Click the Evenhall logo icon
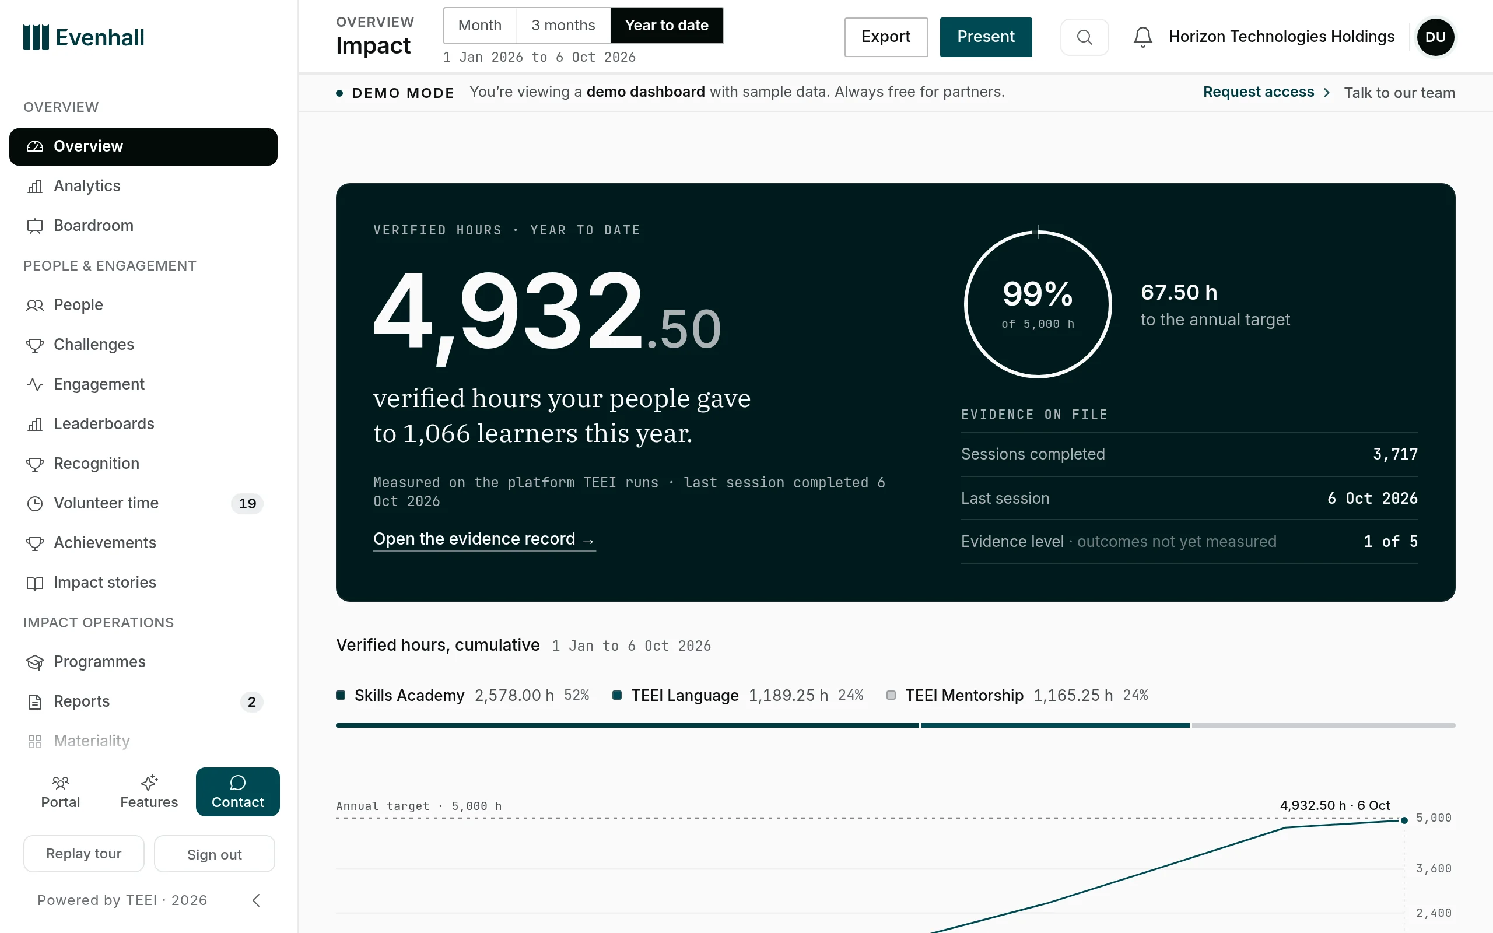Viewport: 1493px width, 933px height. click(x=36, y=37)
